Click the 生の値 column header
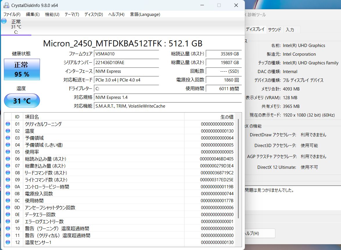Screen dimensions: 341x250 (210, 117)
